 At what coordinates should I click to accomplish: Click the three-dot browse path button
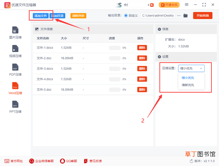pos(179,15)
